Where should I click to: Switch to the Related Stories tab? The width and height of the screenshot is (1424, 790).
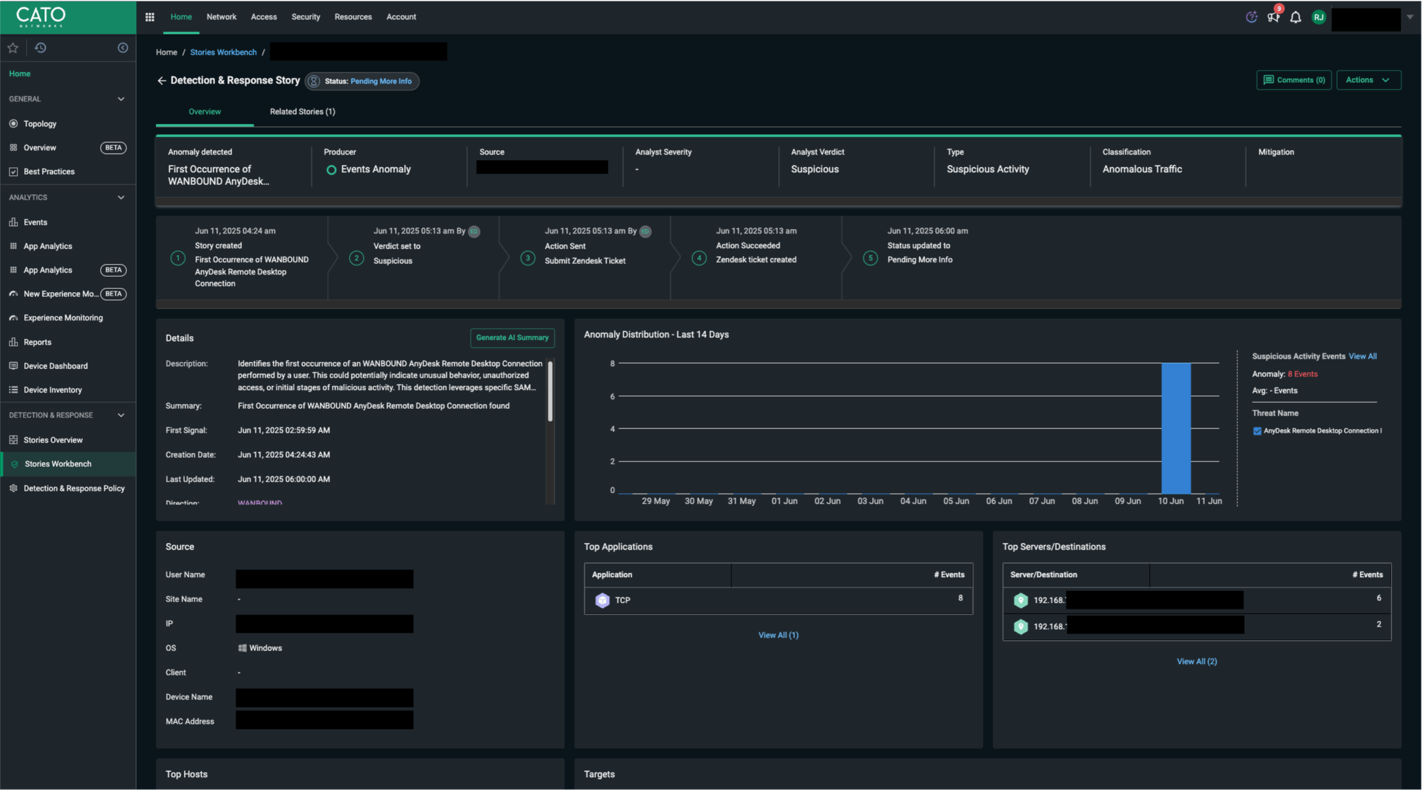302,112
